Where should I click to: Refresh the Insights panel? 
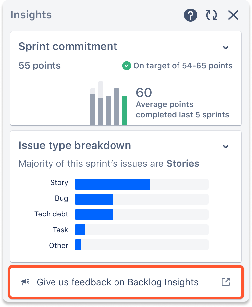point(211,15)
